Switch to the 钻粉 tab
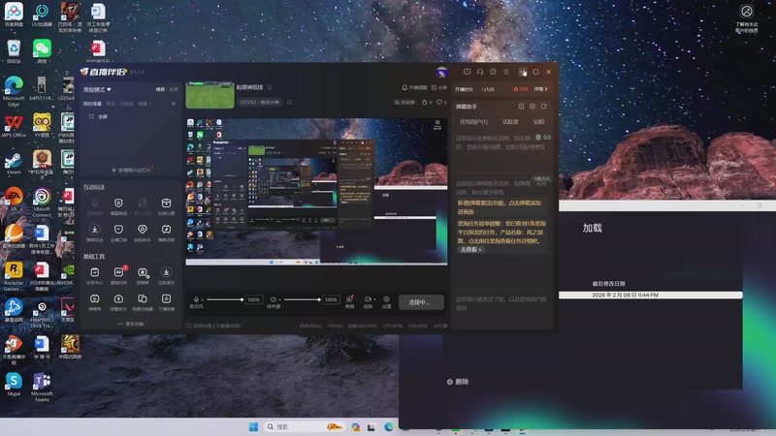776x436 pixels. click(539, 122)
